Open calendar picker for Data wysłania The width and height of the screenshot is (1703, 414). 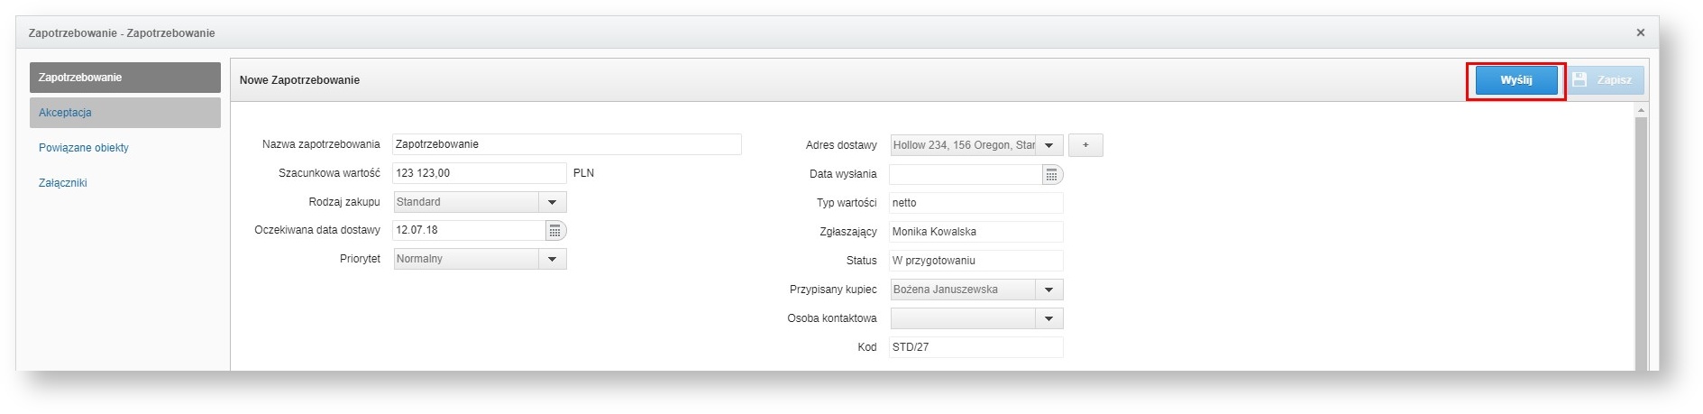[x=1051, y=175]
